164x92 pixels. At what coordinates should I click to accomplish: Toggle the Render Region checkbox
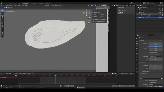pyautogui.click(x=150, y=53)
